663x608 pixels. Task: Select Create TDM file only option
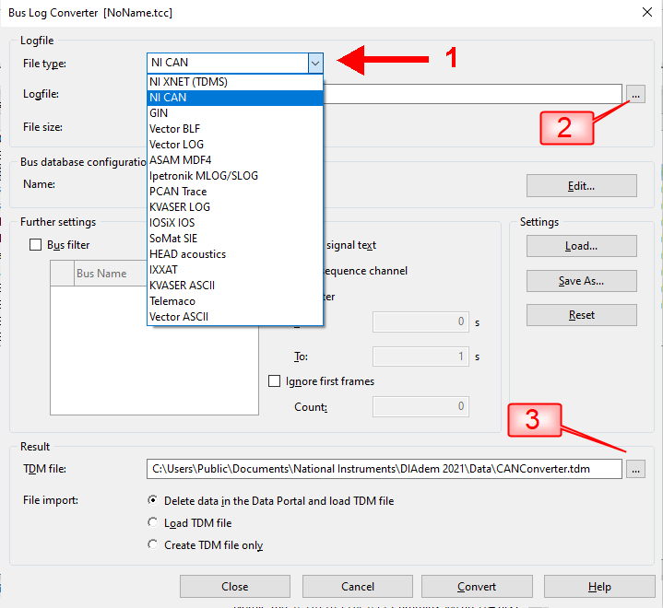coord(153,545)
